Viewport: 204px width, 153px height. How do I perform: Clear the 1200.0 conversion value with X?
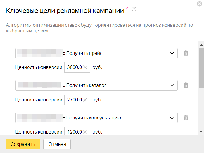coord(85,132)
